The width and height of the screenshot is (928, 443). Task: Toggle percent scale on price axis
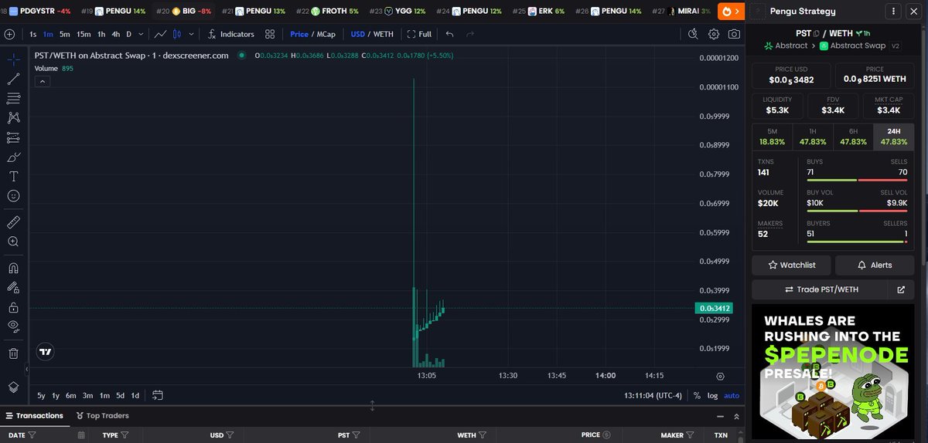click(697, 396)
